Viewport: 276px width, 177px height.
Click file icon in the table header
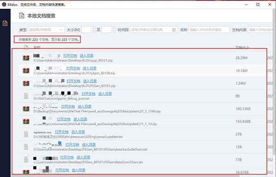pos(26,47)
